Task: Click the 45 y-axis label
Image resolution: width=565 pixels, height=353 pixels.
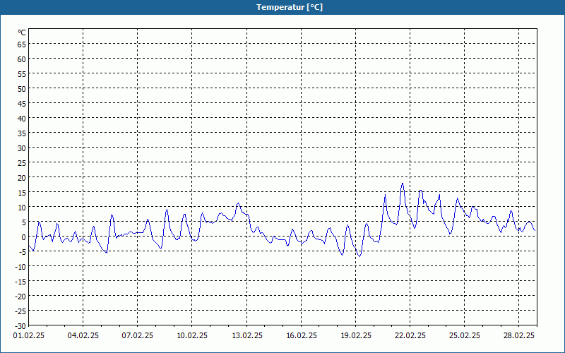Action: tap(22, 104)
